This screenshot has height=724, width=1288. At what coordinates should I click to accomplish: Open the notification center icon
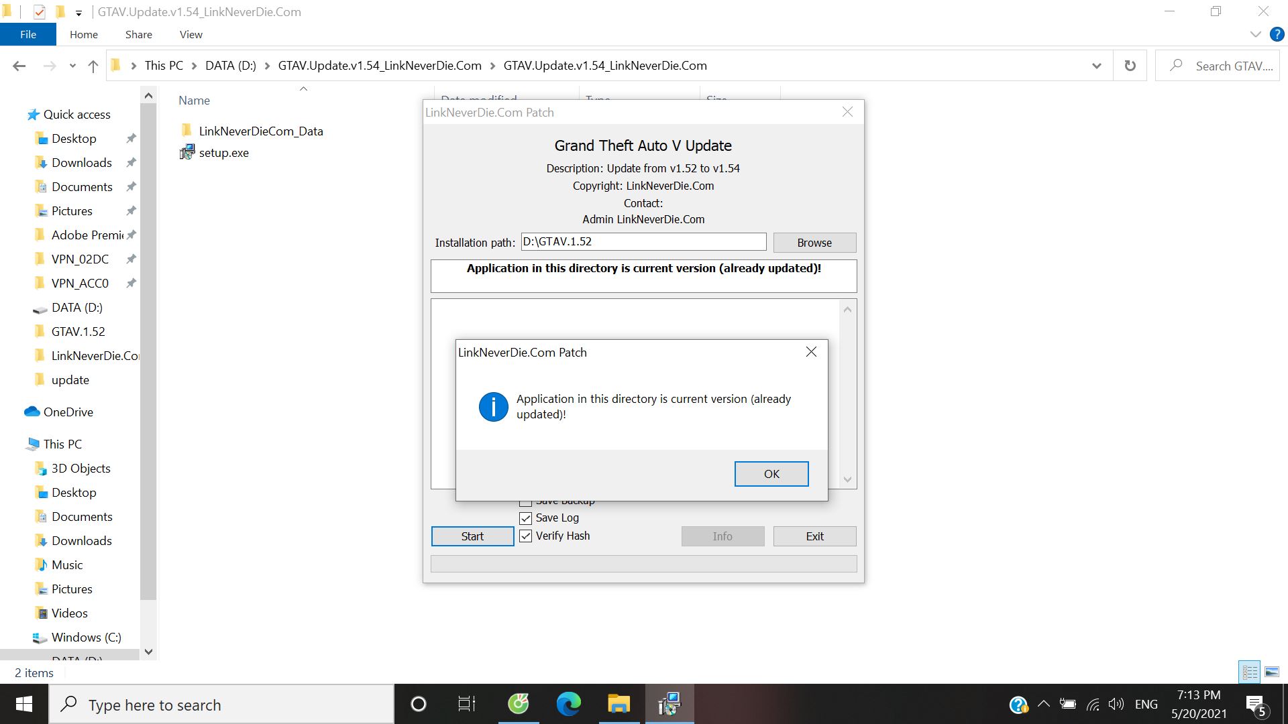point(1256,705)
